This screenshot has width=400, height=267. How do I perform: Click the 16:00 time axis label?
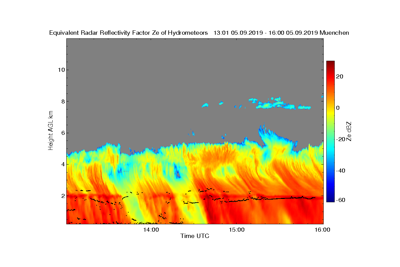click(x=322, y=230)
